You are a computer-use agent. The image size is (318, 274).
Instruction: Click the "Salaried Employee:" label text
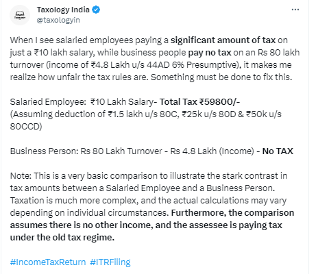pyautogui.click(x=48, y=102)
